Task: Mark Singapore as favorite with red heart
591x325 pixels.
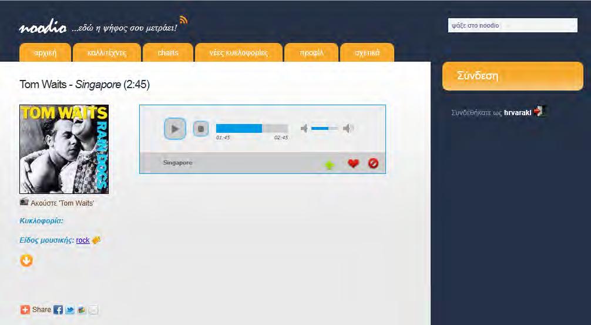Action: (x=353, y=163)
